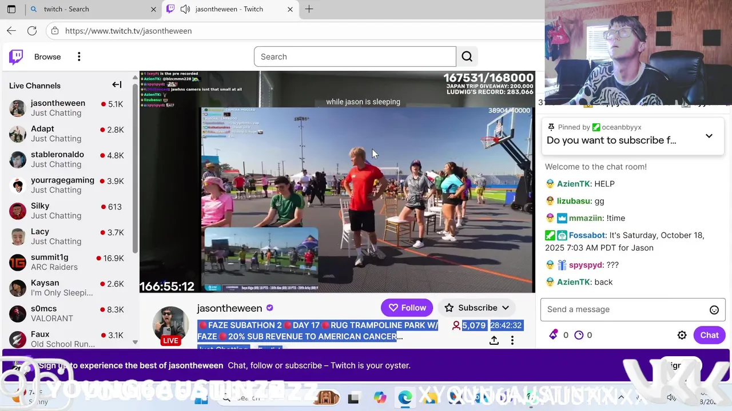Open Silky channel in sidebar
This screenshot has width=732, height=411.
tap(66, 211)
